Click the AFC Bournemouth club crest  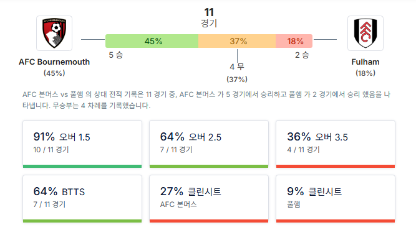pos(54,33)
